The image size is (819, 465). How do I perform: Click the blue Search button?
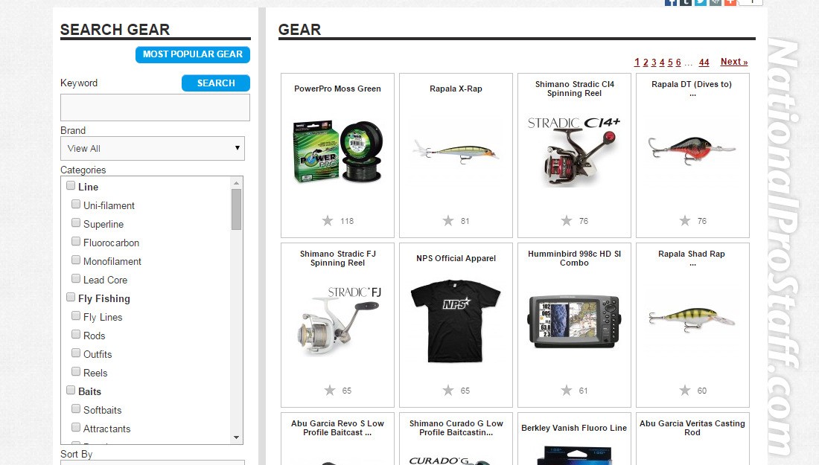216,83
